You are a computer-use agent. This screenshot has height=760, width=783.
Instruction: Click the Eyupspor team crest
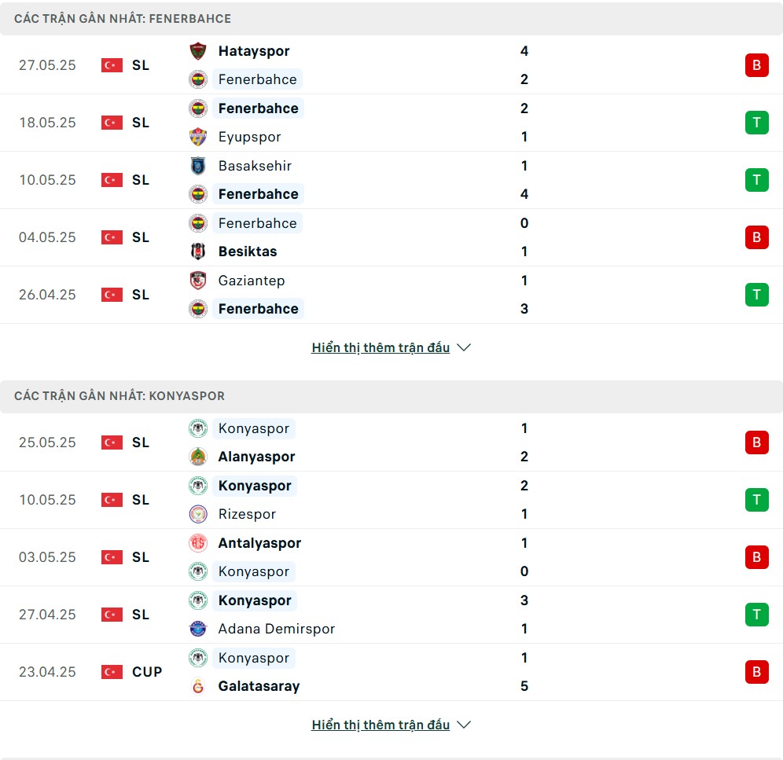click(x=198, y=137)
